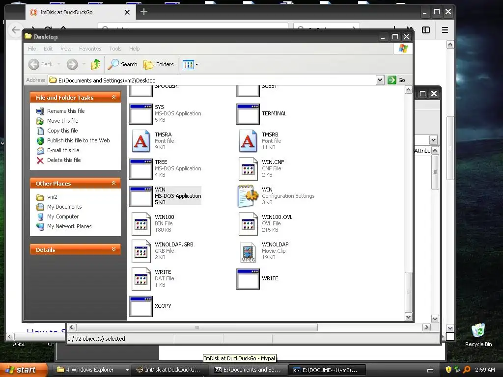Select the TMSRA font file icon
Image resolution: width=503 pixels, height=377 pixels.
click(x=141, y=141)
